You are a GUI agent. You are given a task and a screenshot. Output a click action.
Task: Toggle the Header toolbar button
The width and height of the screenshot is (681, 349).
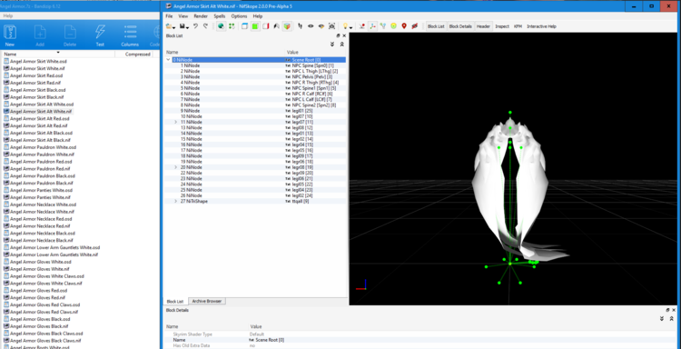pos(483,26)
